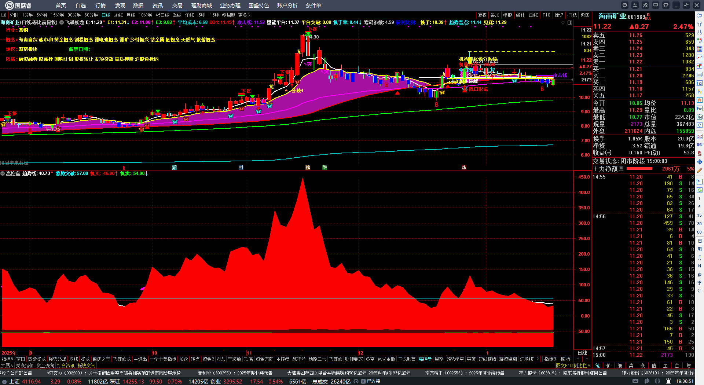Switch to 5分钟 period

42,15
